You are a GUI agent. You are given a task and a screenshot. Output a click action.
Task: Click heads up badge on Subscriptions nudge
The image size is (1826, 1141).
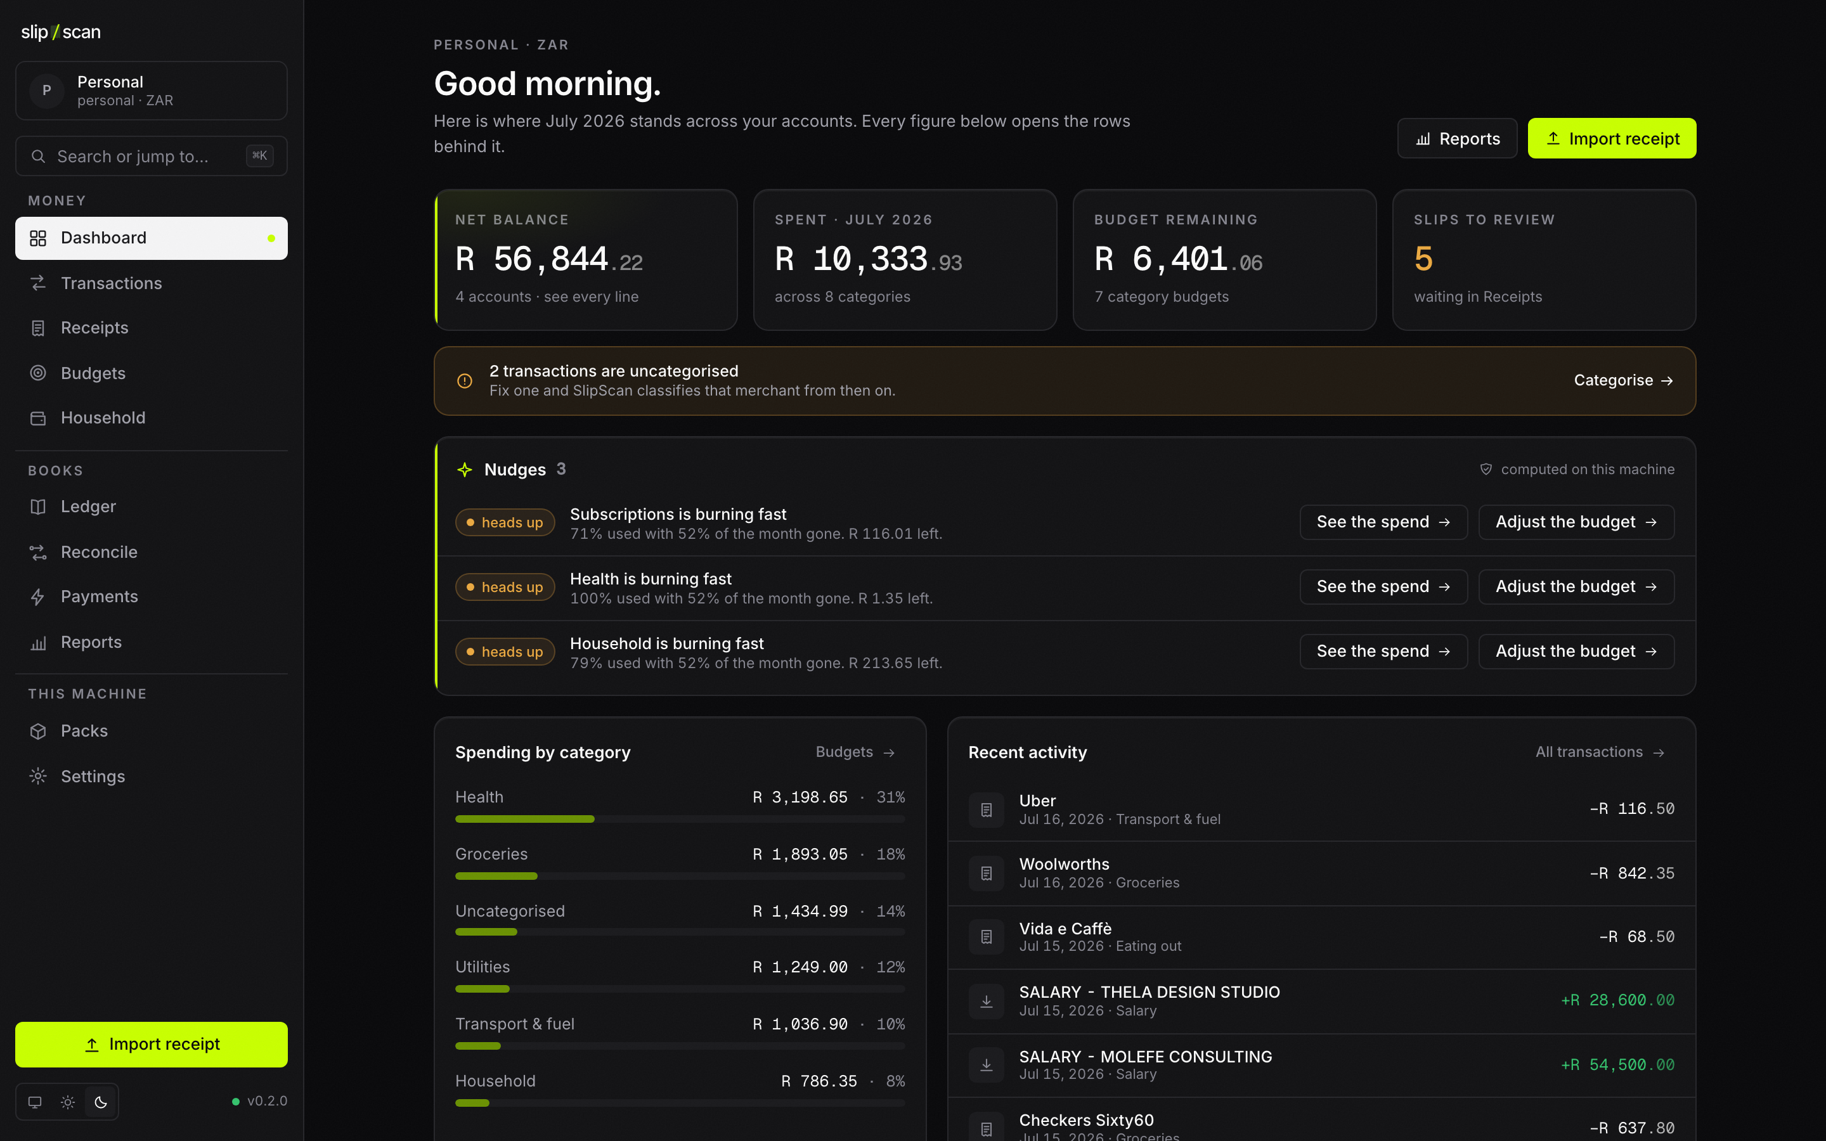505,522
